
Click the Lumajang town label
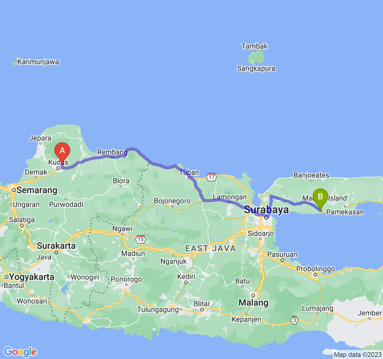click(x=317, y=308)
